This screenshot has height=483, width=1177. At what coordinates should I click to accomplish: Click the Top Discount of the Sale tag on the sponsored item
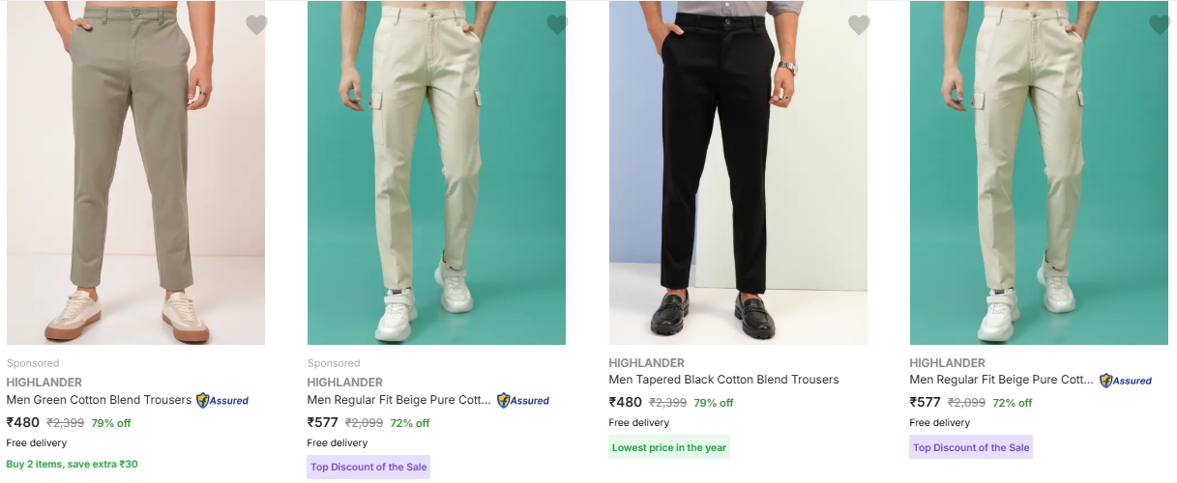(368, 468)
